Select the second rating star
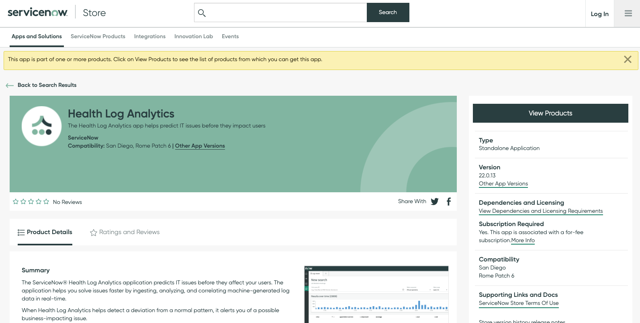This screenshot has width=640, height=323. click(23, 202)
